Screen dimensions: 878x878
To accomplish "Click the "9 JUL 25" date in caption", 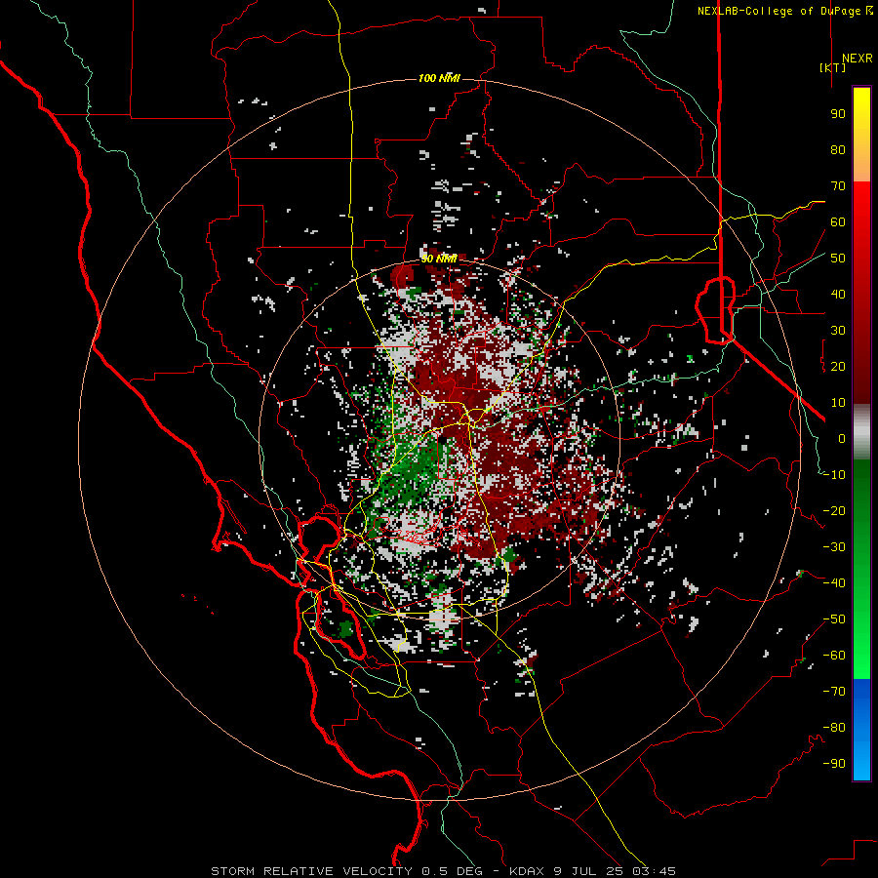I will (588, 871).
